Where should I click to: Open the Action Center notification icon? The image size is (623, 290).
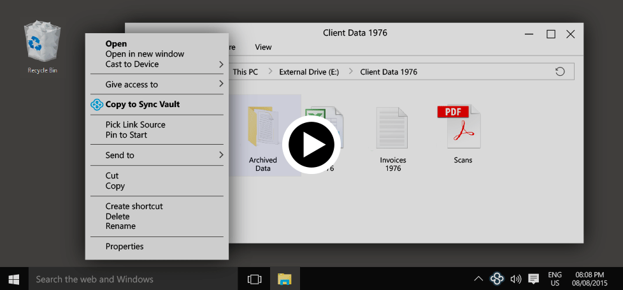(534, 279)
